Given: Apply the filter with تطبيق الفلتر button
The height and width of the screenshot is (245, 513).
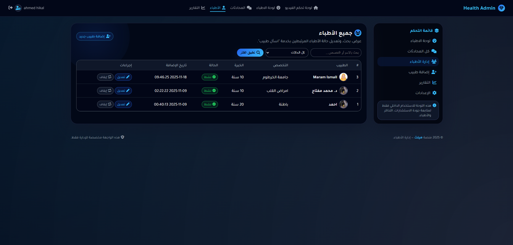Looking at the screenshot, I should point(250,53).
